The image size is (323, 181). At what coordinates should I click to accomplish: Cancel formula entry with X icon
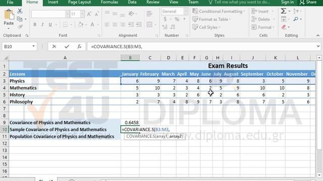[54, 47]
